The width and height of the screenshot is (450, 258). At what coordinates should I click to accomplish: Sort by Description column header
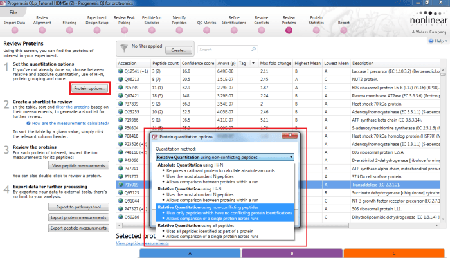coord(395,63)
